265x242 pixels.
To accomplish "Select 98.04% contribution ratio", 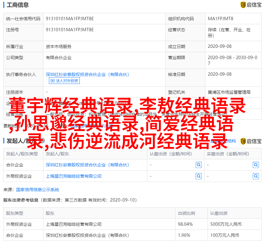I will pyautogui.click(x=185, y=224).
